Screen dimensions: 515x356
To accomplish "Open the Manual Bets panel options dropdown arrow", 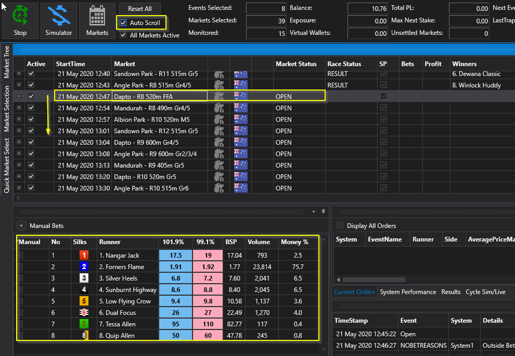I will click(x=314, y=212).
